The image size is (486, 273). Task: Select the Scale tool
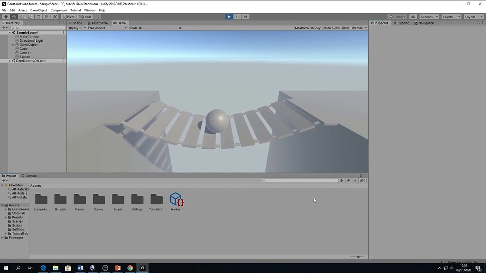click(30, 17)
